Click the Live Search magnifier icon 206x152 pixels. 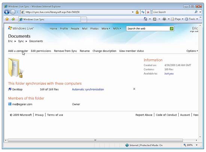tap(196, 12)
